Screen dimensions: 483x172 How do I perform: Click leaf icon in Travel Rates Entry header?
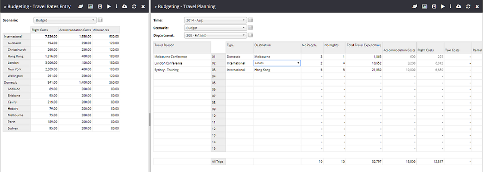tap(81, 6)
